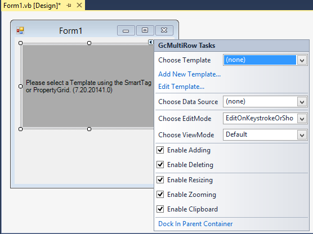Expand the Choose ViewMode dropdown
Viewport: 313px width, 234px height.
click(302, 135)
